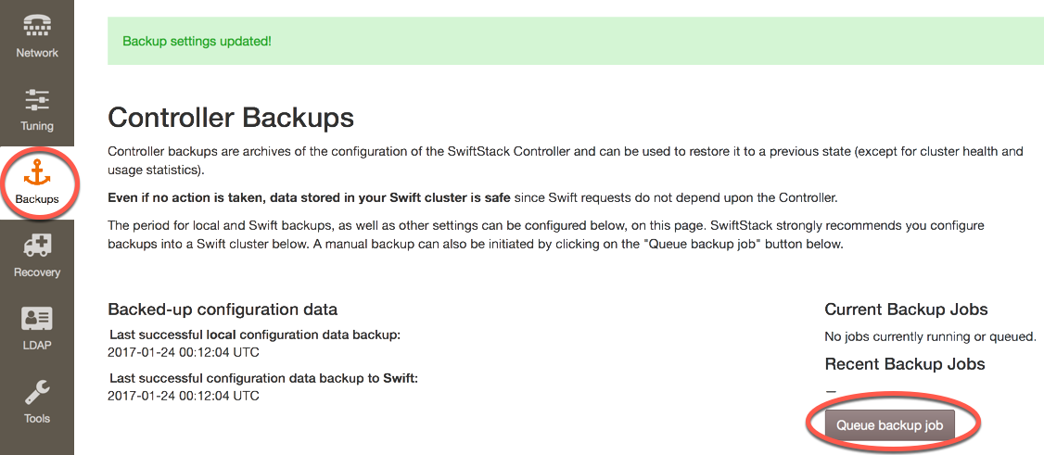Open the LDAP ID card icon
1044x455 pixels.
point(36,320)
